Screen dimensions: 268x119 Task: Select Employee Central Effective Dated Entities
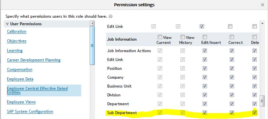[x=37, y=90]
